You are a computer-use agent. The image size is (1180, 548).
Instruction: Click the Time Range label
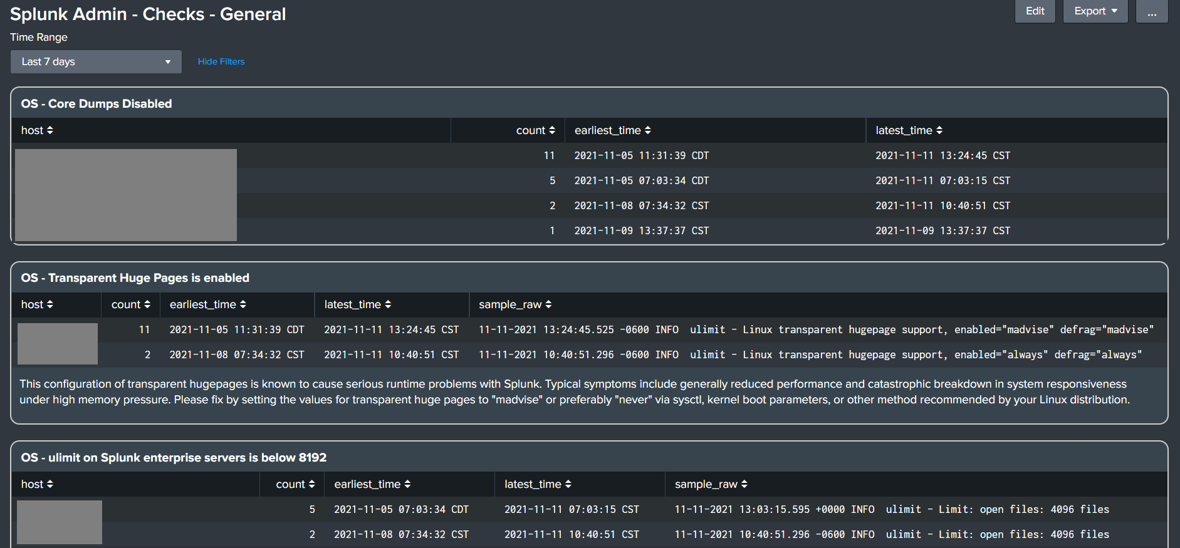pyautogui.click(x=39, y=37)
